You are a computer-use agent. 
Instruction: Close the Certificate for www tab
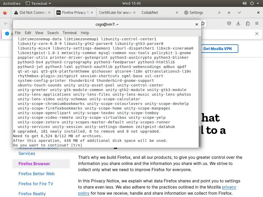[134, 13]
